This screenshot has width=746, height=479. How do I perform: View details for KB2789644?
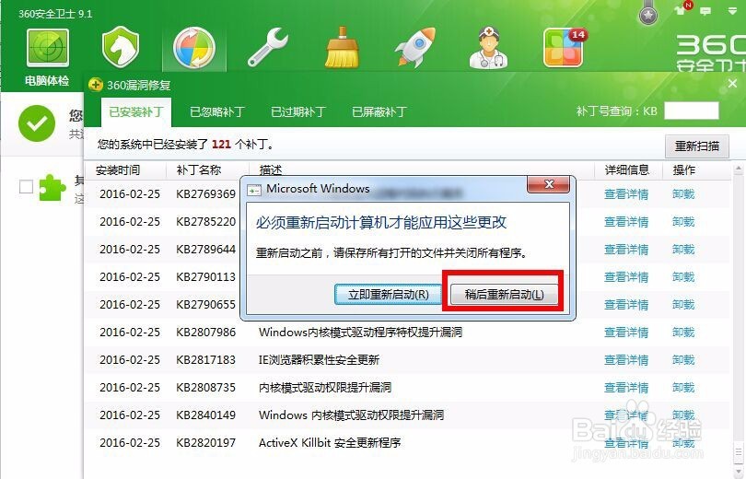626,250
